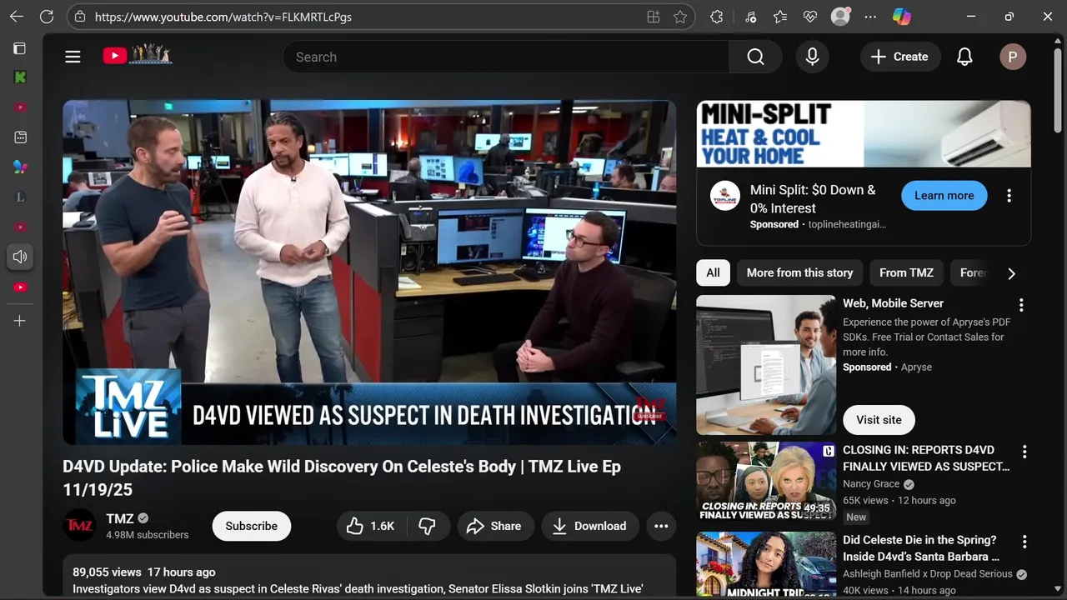The image size is (1067, 600).
Task: Select More from this story chip
Action: coord(799,272)
